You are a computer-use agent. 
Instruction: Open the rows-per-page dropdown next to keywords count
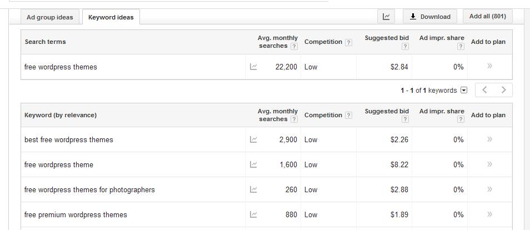[464, 91]
